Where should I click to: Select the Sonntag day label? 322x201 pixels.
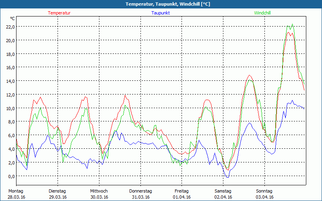tap(264, 191)
